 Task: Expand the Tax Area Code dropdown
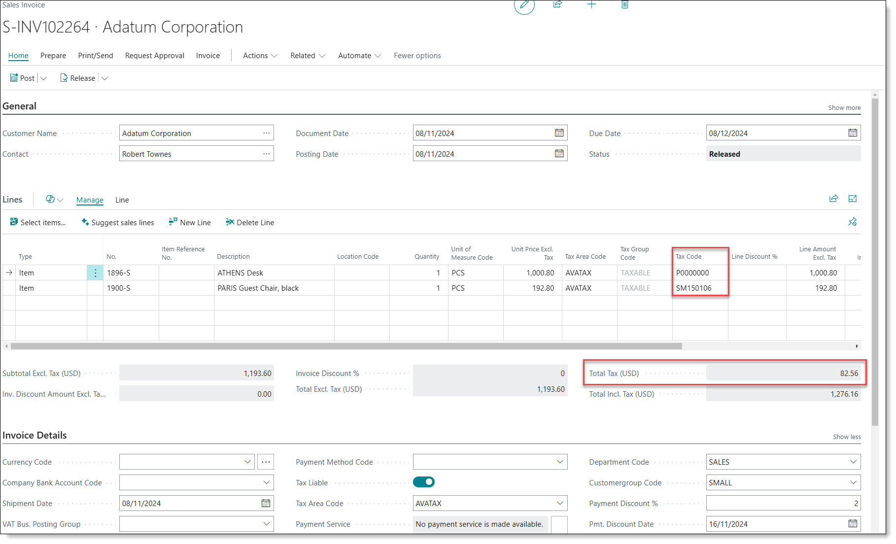point(560,503)
